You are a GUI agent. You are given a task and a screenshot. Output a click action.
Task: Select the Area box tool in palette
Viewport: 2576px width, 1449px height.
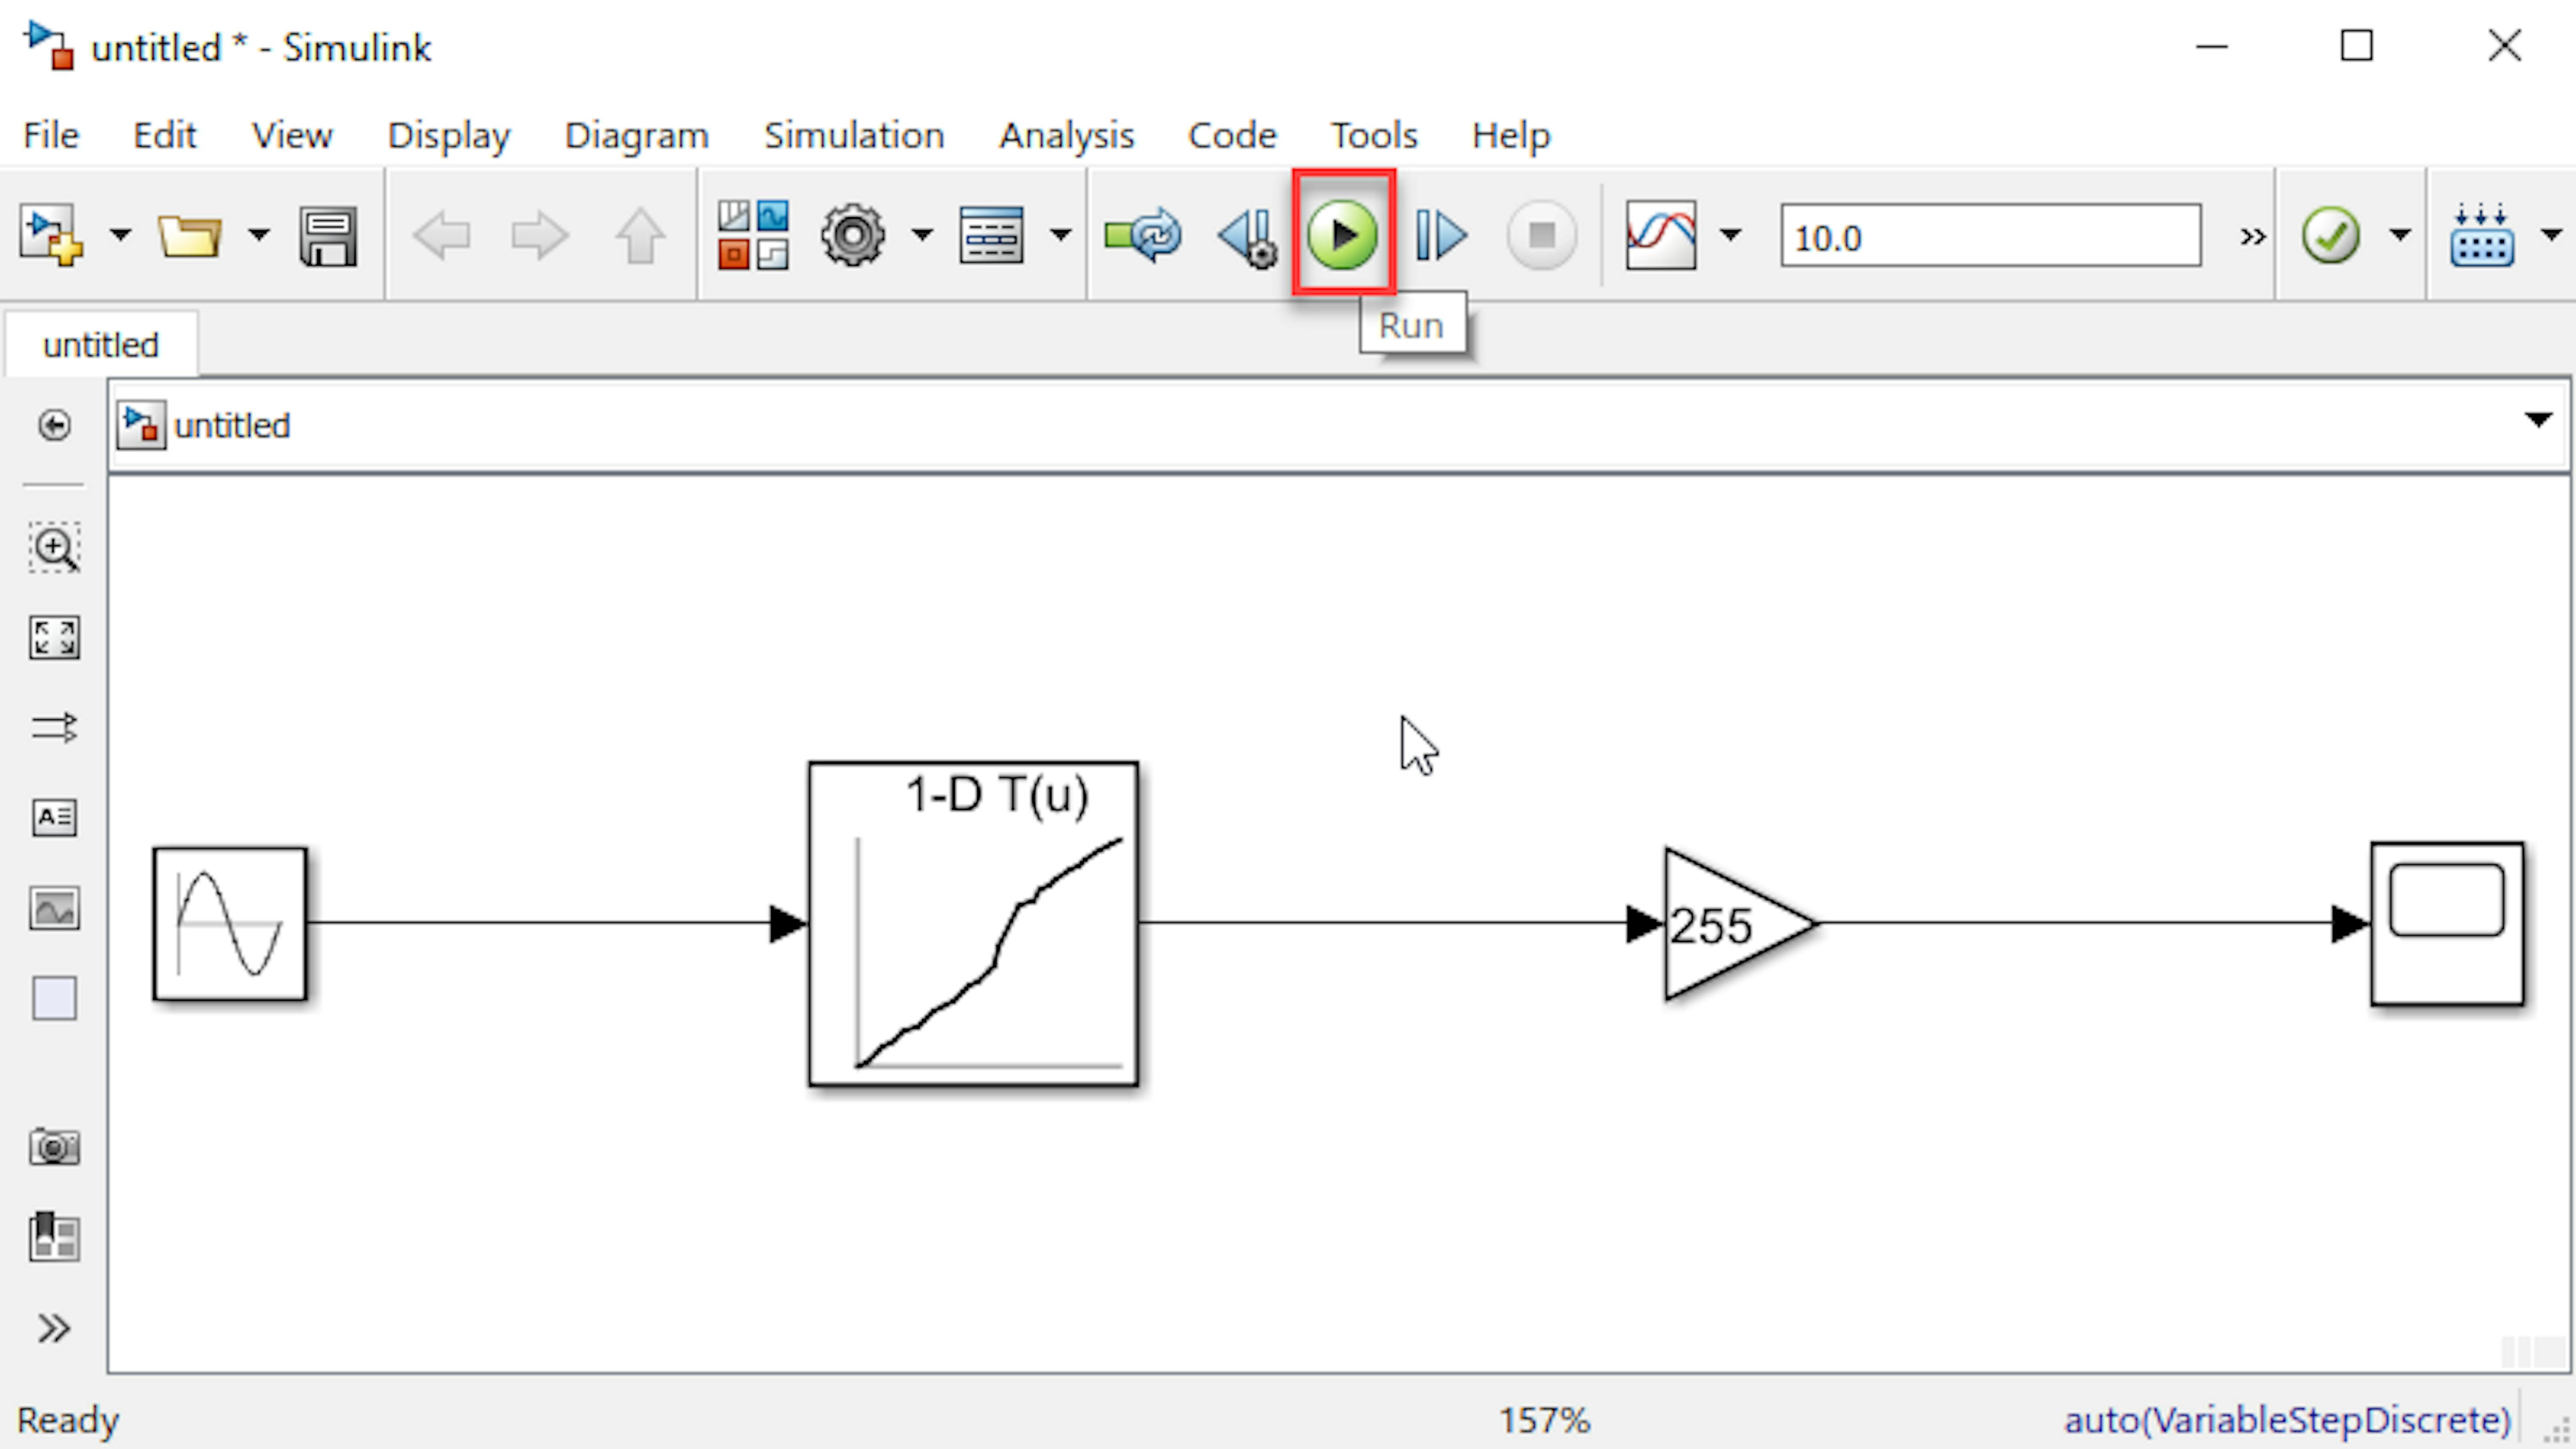[54, 998]
